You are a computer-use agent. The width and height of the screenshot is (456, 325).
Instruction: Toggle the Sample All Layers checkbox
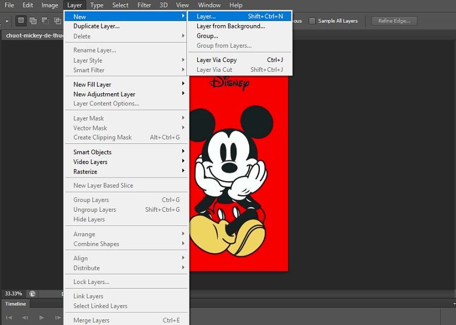(312, 21)
